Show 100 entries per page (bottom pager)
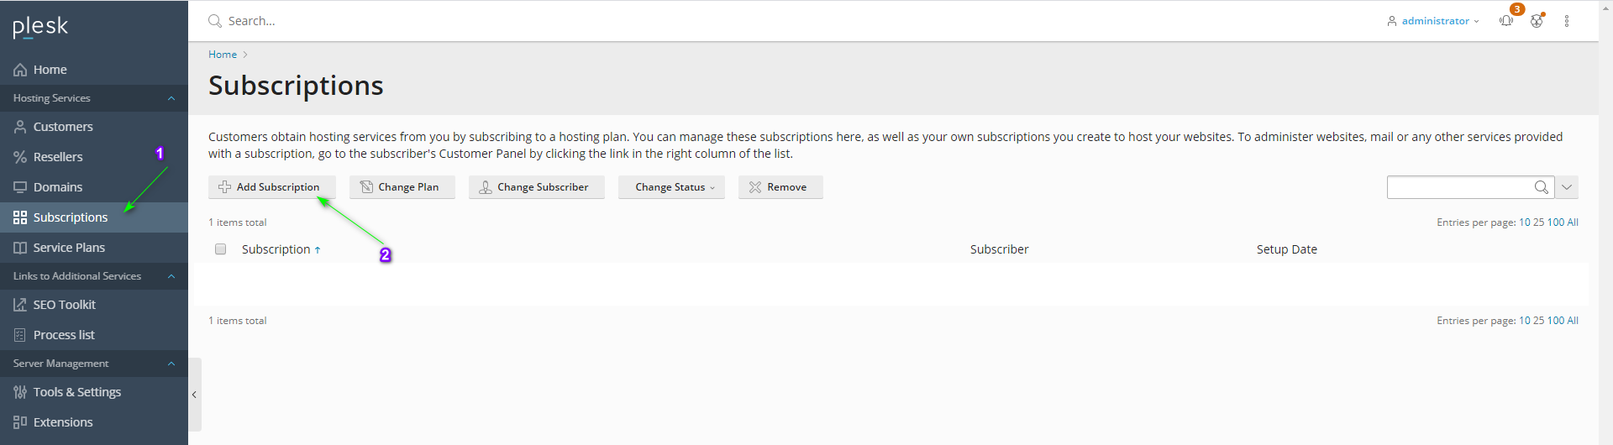The height and width of the screenshot is (445, 1613). pyautogui.click(x=1556, y=321)
